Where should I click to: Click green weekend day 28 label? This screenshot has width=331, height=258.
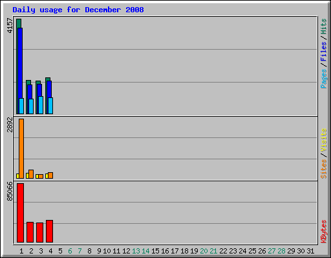pos(281,251)
